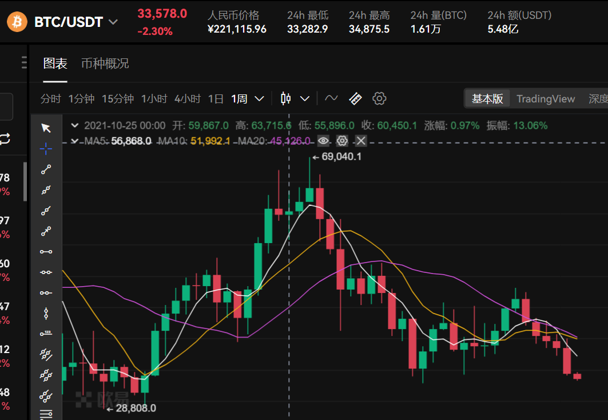Collapse the MA5 indicator legend chevron
The image size is (608, 420).
74,141
